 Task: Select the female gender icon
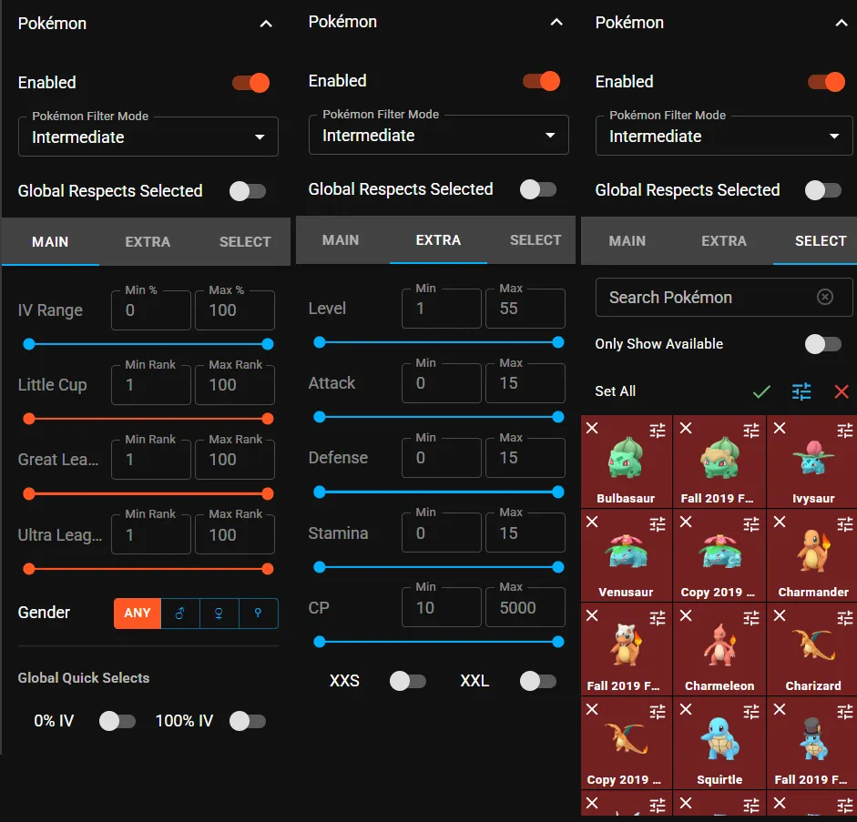219,614
